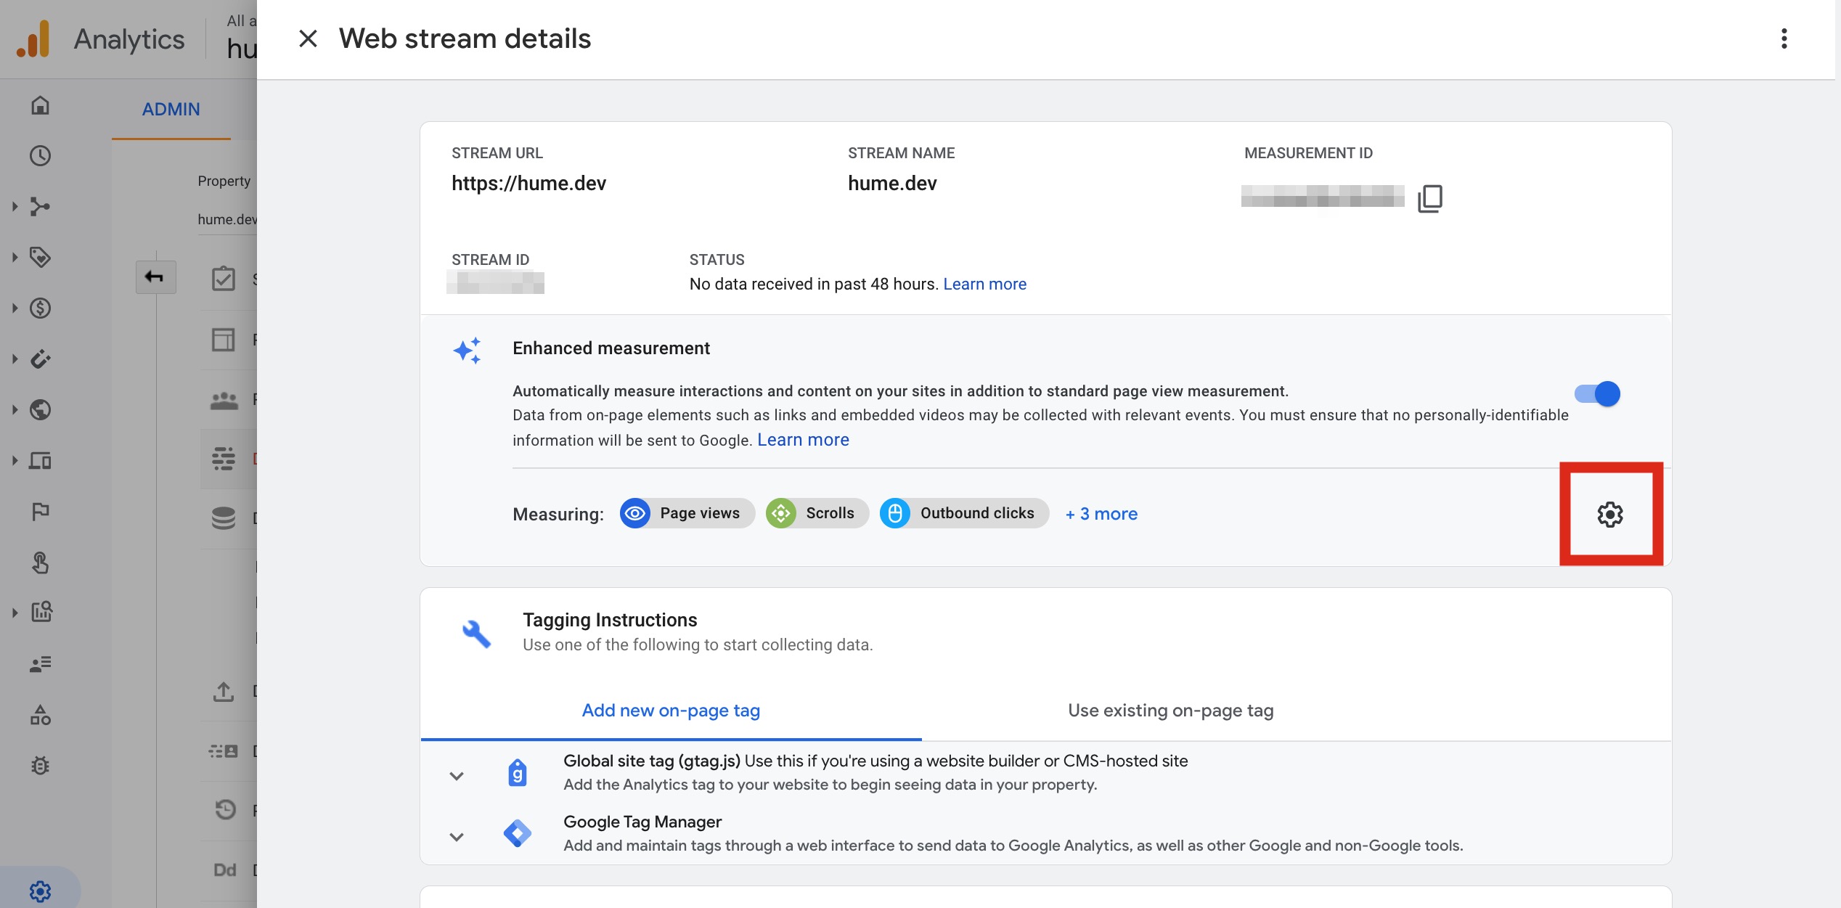The width and height of the screenshot is (1841, 908).
Task: Click the Tagging Instructions wrench icon
Action: (476, 634)
